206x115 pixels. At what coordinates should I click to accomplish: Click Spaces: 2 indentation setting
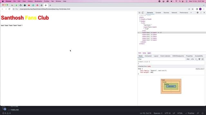tap(158, 113)
